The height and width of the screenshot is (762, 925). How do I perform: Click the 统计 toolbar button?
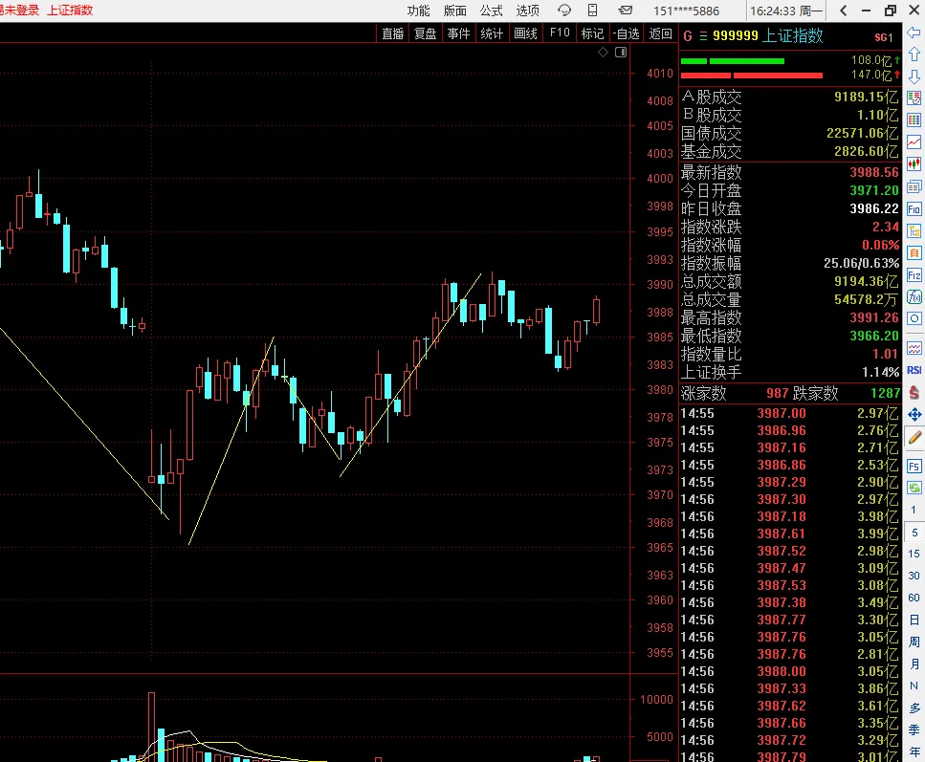tap(492, 33)
